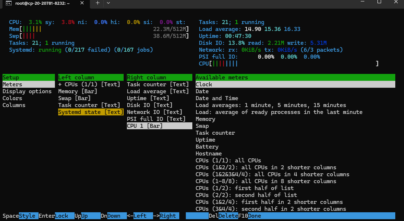
Task: Click the Lock button in footer bar
Action: [x=62, y=216]
